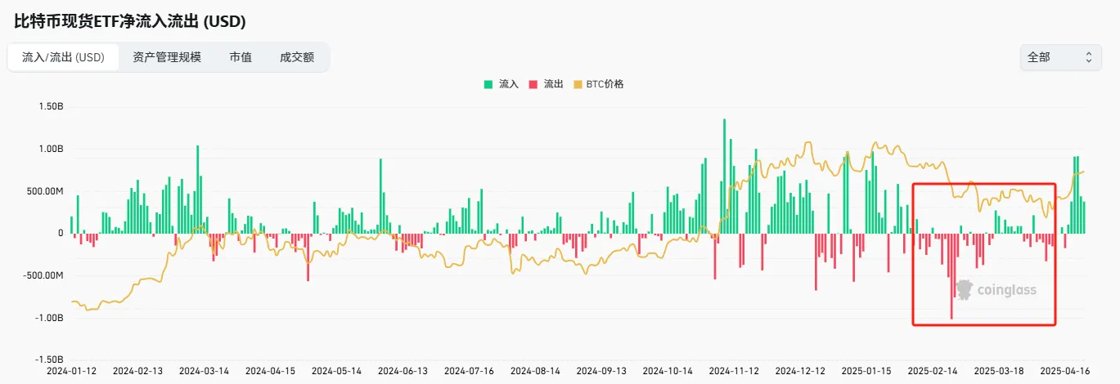1120x384 pixels.
Task: Click the -500.00M y-axis label
Action: [x=43, y=275]
